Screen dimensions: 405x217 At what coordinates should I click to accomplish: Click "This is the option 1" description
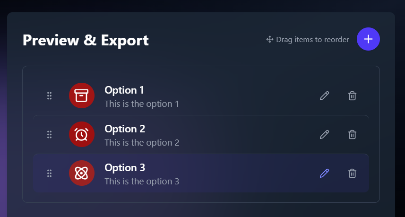click(142, 104)
